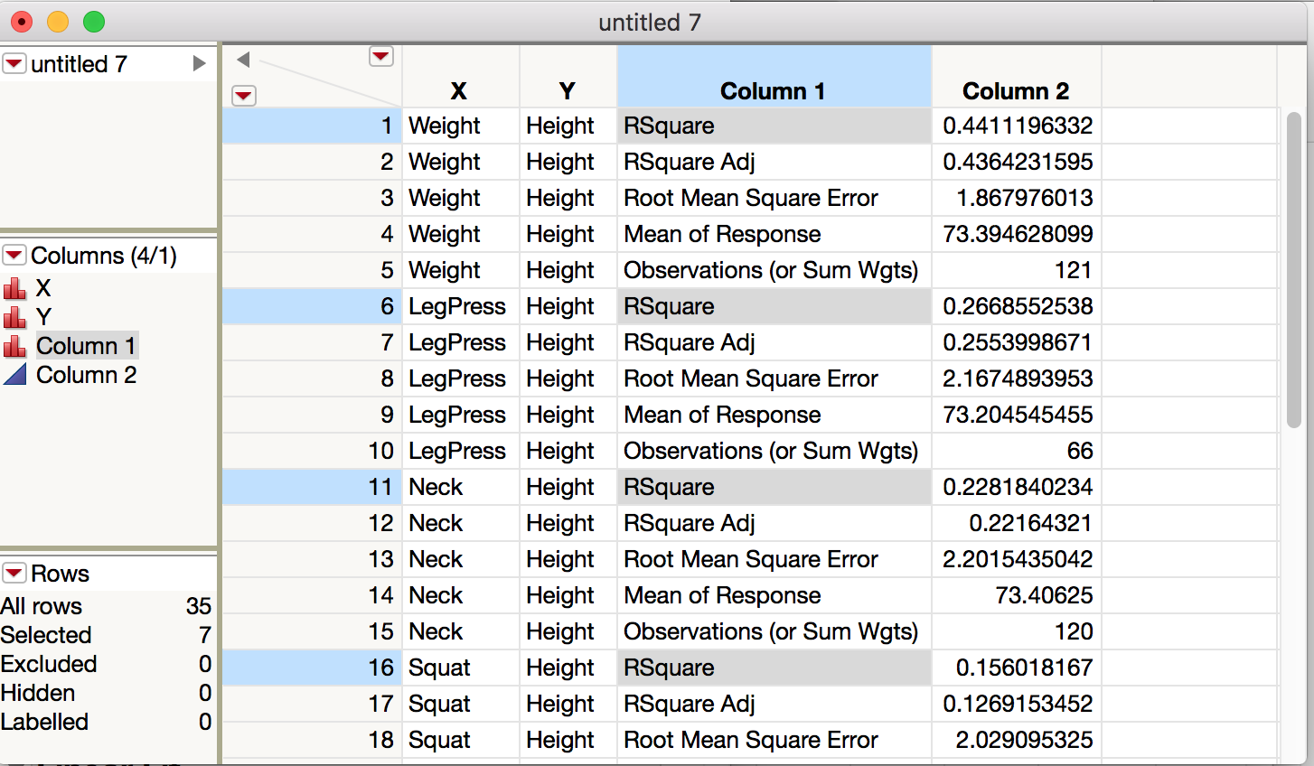Select Column 2 in the Columns list

point(86,375)
